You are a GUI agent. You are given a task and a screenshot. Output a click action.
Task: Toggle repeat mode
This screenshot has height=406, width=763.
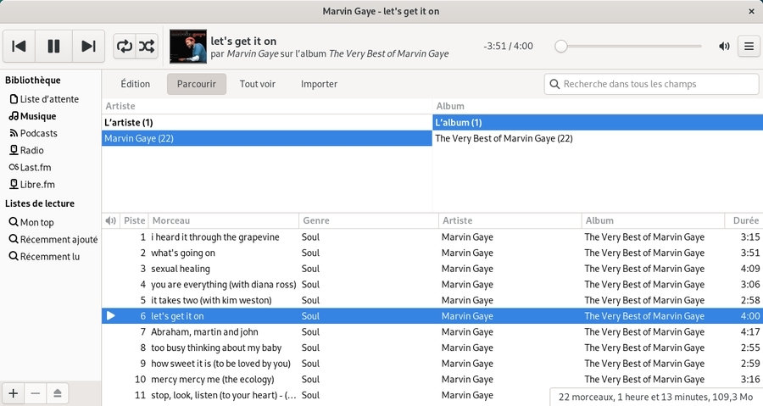pyautogui.click(x=125, y=46)
